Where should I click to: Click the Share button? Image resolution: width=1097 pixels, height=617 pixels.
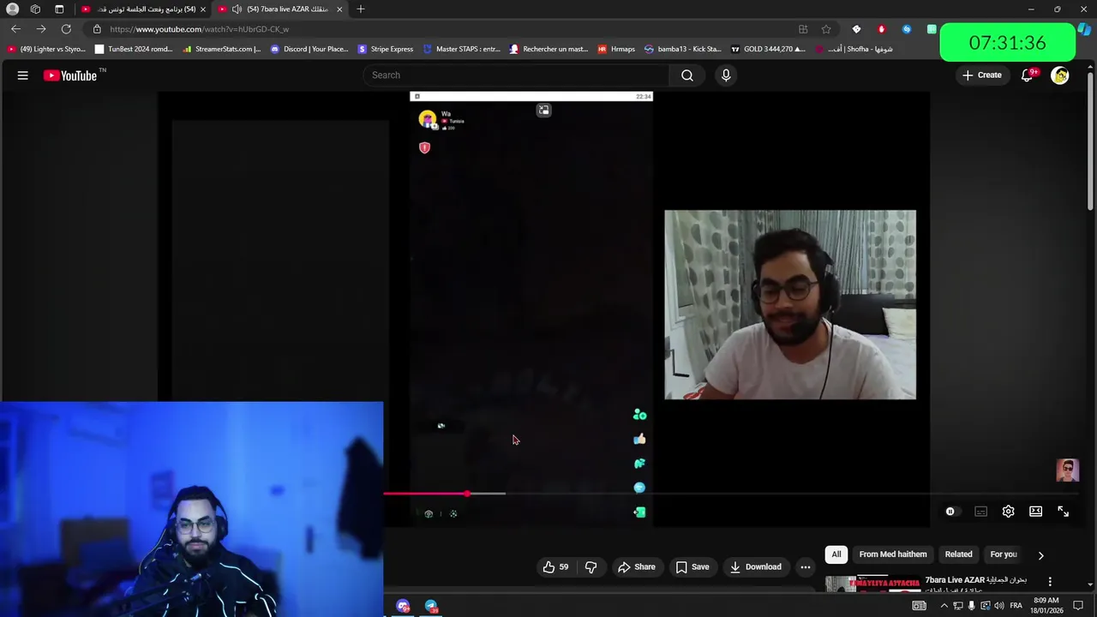tap(637, 566)
